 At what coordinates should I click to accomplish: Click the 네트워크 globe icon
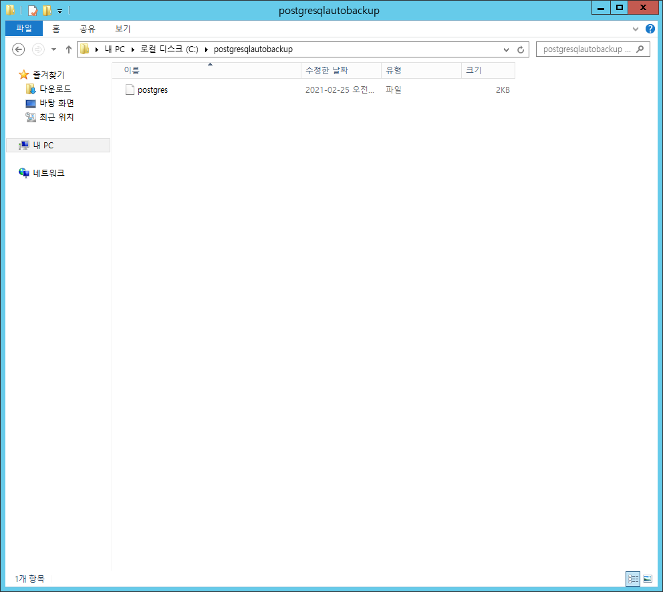[x=23, y=172]
